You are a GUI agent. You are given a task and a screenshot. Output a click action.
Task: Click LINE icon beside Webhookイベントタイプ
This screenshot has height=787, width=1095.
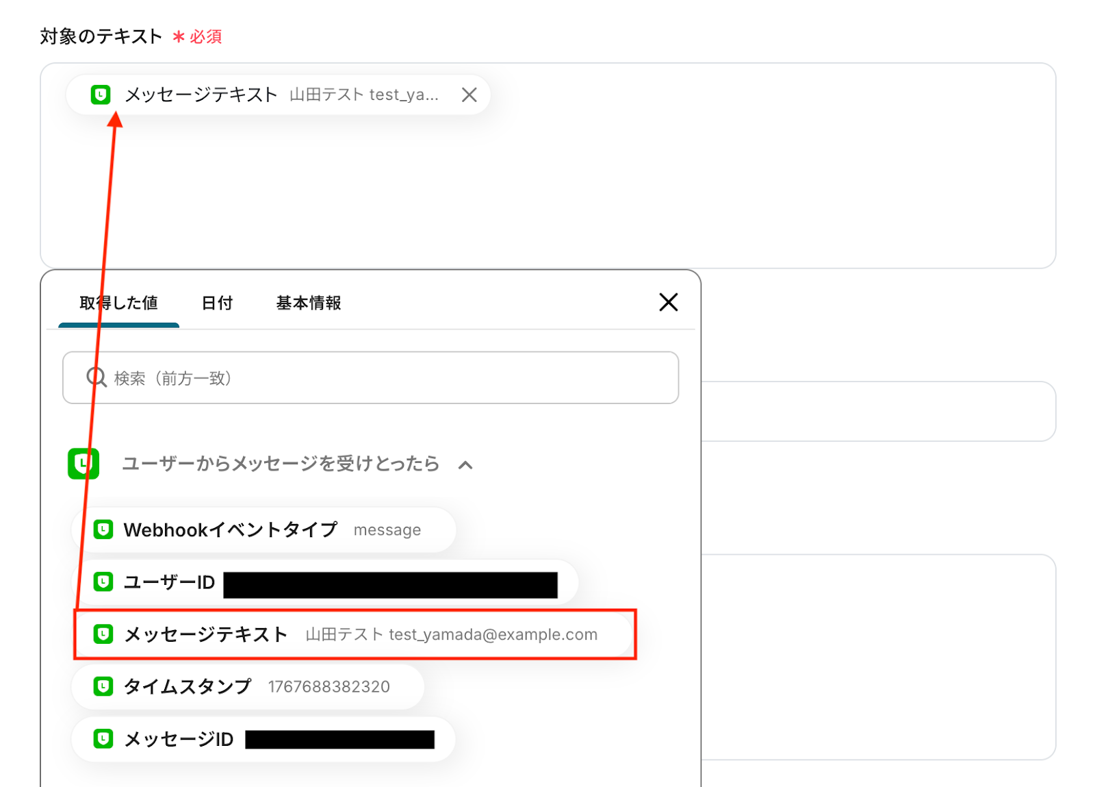[103, 529]
